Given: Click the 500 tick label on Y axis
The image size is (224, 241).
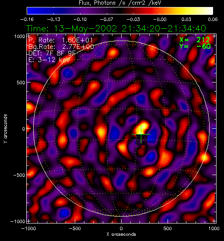Looking at the screenshot, I should point(21,83).
